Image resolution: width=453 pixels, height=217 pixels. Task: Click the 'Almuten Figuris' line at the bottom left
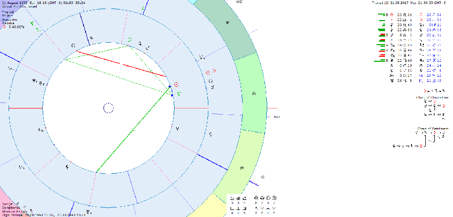pos(15,211)
